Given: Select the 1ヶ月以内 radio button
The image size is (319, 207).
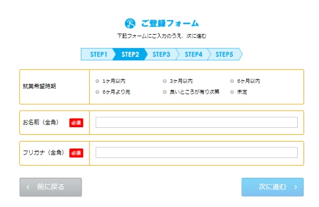Looking at the screenshot, I should [97, 81].
